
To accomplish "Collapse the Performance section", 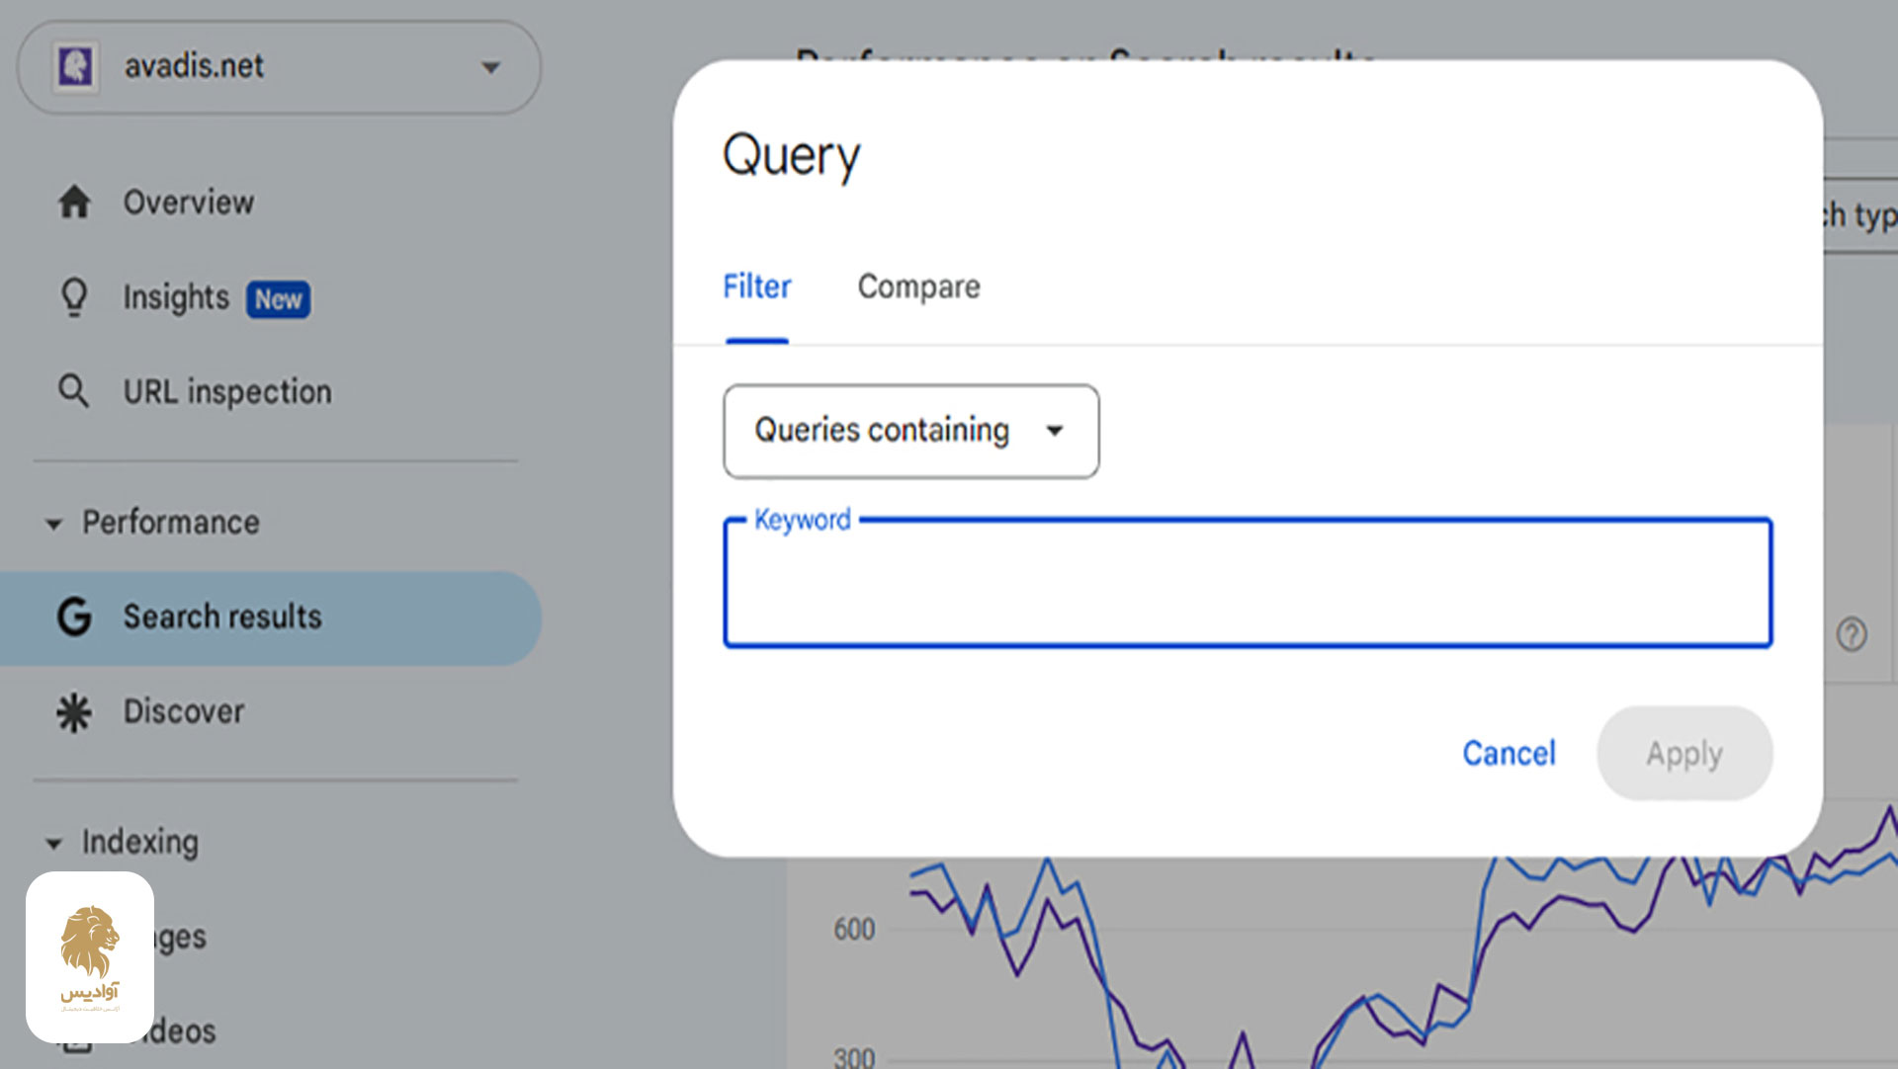I will tap(54, 524).
